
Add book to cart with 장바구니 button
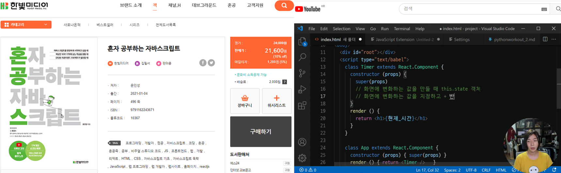[245, 101]
